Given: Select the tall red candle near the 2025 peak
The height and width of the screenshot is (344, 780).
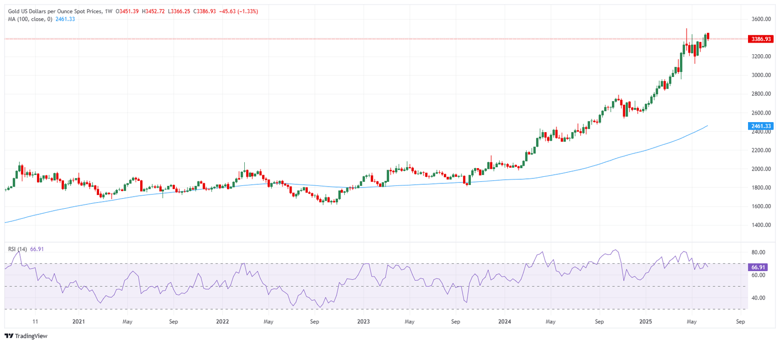Looking at the screenshot, I should (x=687, y=45).
